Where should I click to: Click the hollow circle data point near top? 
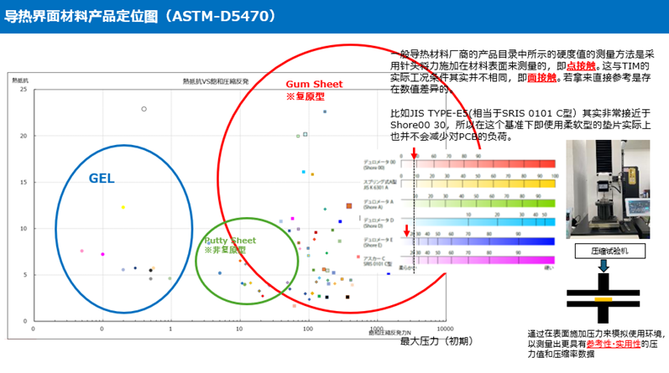coord(144,109)
